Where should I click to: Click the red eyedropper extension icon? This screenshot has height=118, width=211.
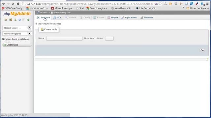pos(197,4)
